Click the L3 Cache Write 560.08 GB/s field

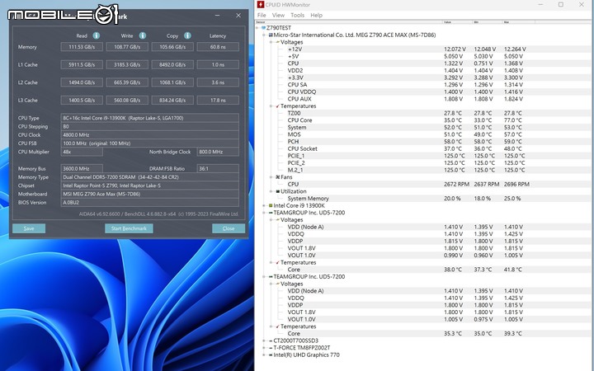(x=127, y=101)
